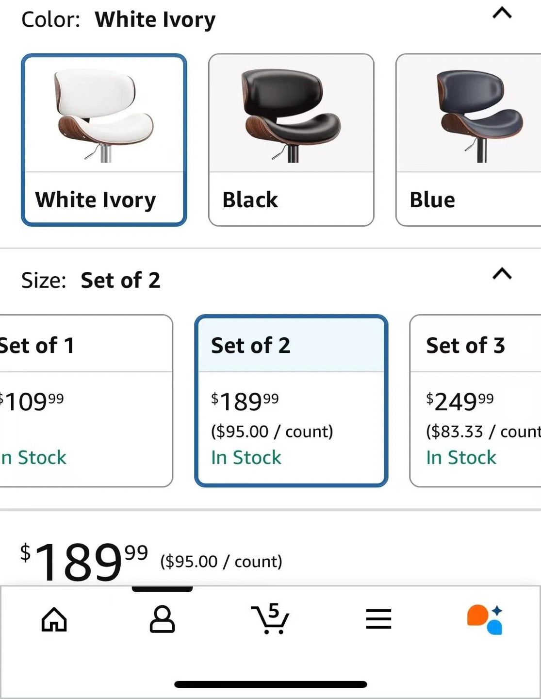Viewport: 541px width, 699px height.
Task: Choose the Set of 1 size option
Action: 86,400
